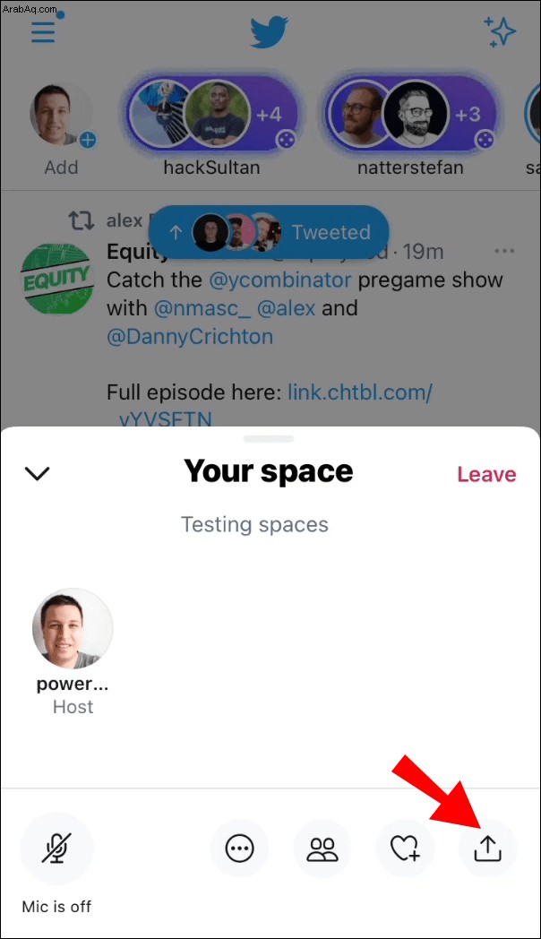Tap the host profile picture
The width and height of the screenshot is (541, 939).
(73, 628)
